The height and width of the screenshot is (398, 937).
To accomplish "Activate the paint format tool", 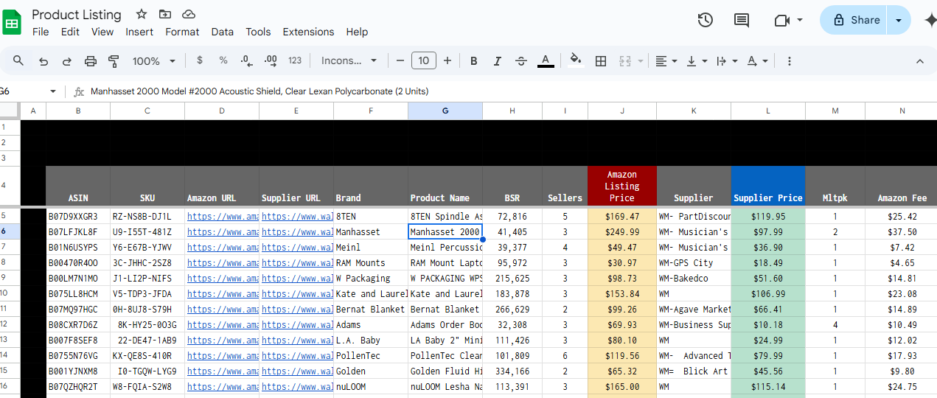I will [x=114, y=61].
